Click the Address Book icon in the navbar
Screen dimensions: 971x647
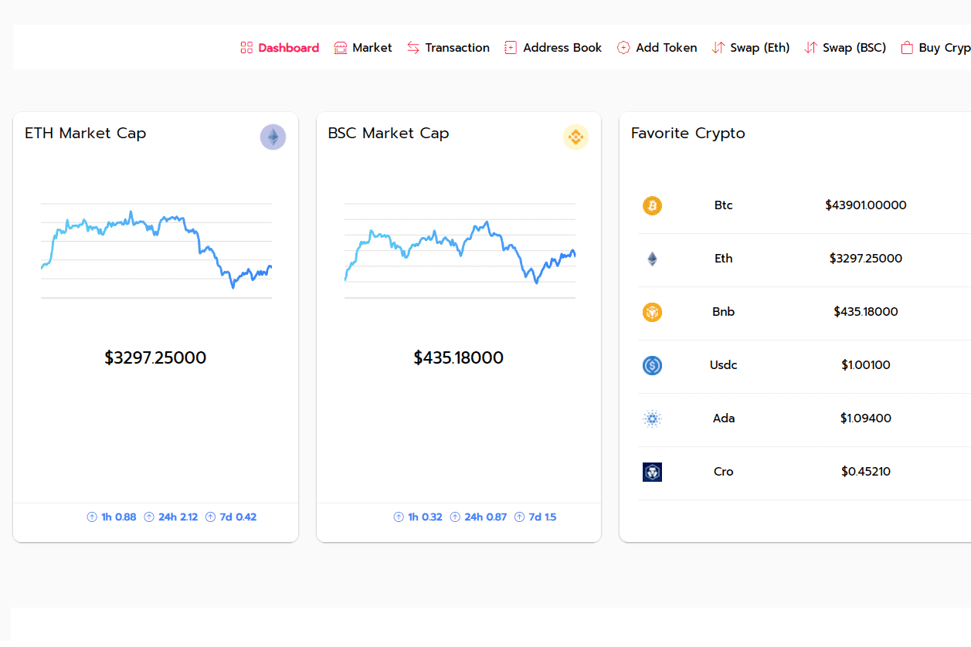point(510,47)
